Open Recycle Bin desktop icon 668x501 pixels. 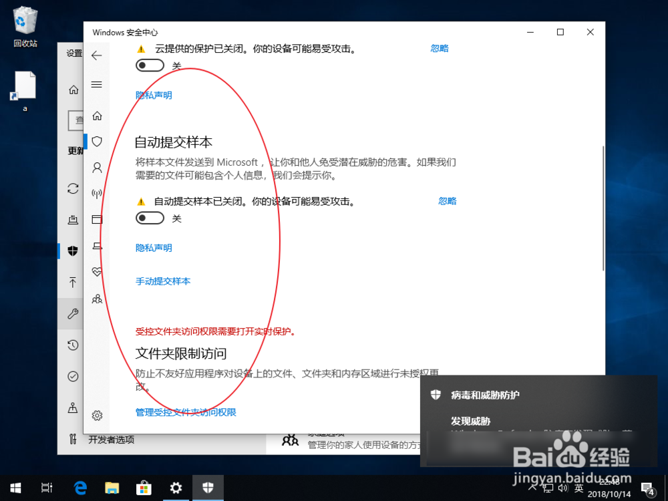click(x=25, y=27)
